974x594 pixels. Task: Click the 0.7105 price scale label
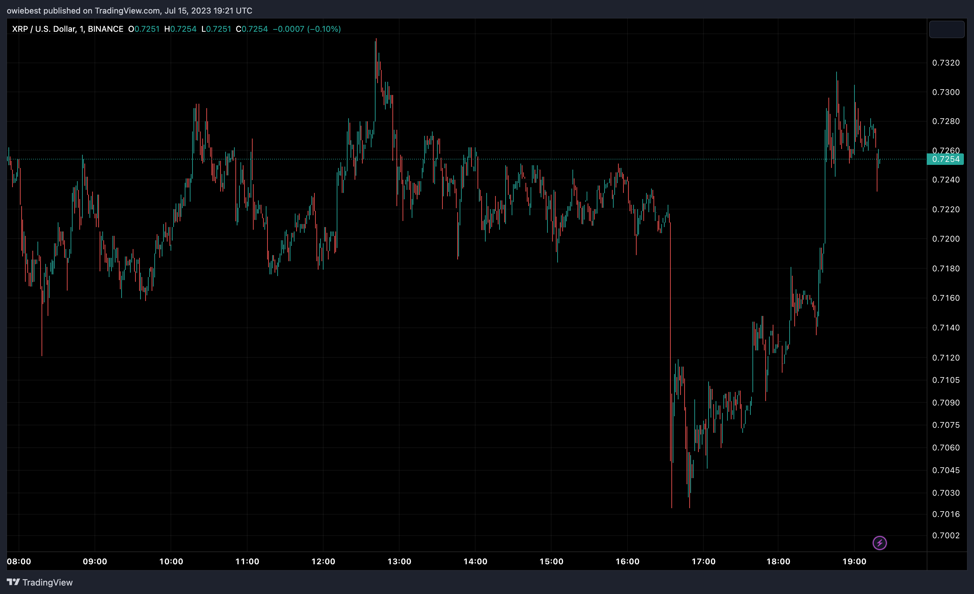946,380
